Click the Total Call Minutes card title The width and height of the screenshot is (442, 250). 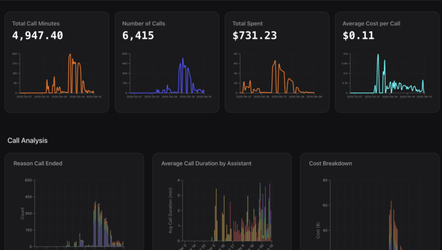pos(36,23)
